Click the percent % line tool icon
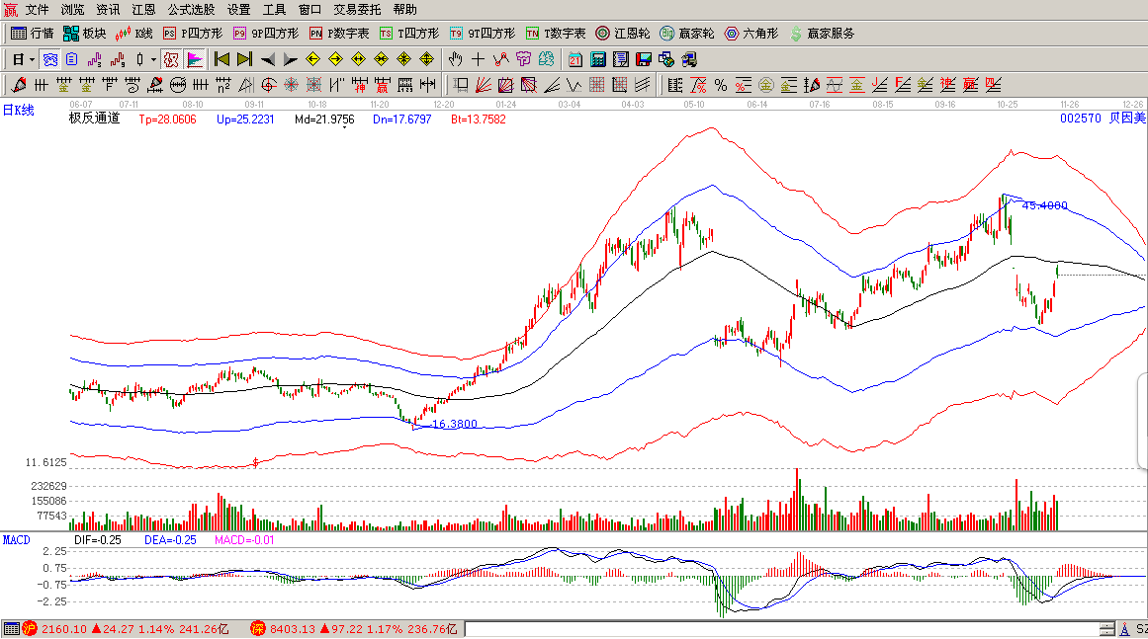 pos(720,85)
